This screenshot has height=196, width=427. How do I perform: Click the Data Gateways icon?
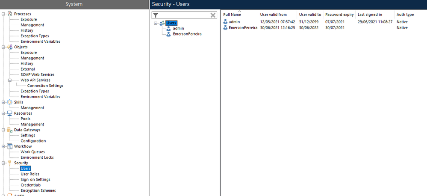10,130
